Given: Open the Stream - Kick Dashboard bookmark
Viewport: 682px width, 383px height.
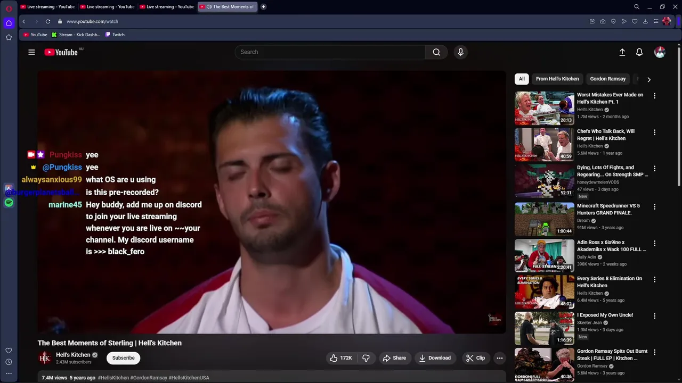Looking at the screenshot, I should [x=76, y=35].
